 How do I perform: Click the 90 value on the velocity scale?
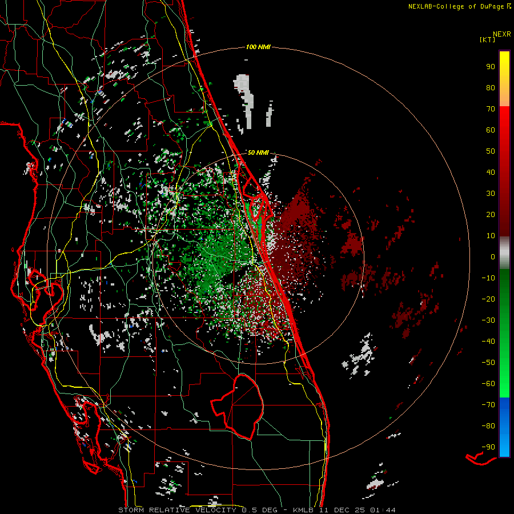[x=491, y=67]
